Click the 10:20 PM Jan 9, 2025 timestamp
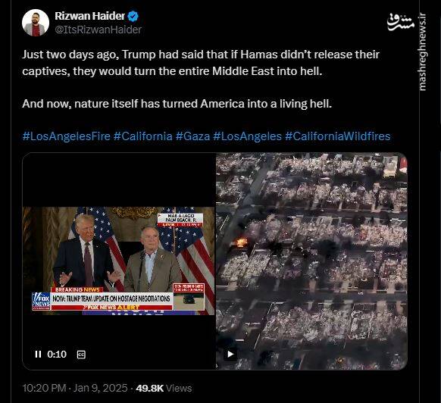Image resolution: width=441 pixels, height=403 pixels. point(75,388)
